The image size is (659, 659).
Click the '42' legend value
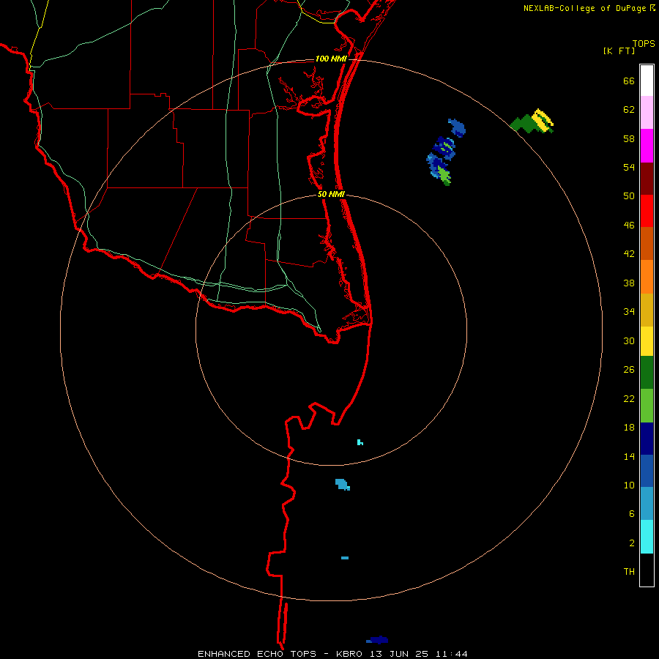point(629,254)
